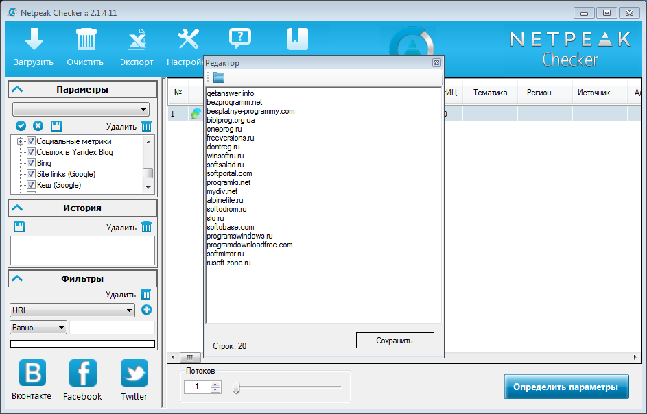Click the Очистить trash bin toolbar icon
Screen dimensions: 647x414
coord(86,40)
